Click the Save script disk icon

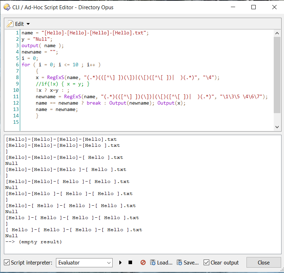click(x=180, y=263)
